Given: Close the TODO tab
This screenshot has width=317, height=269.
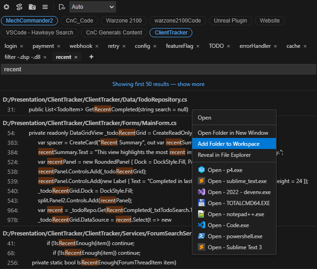Looking at the screenshot, I should point(228,46).
